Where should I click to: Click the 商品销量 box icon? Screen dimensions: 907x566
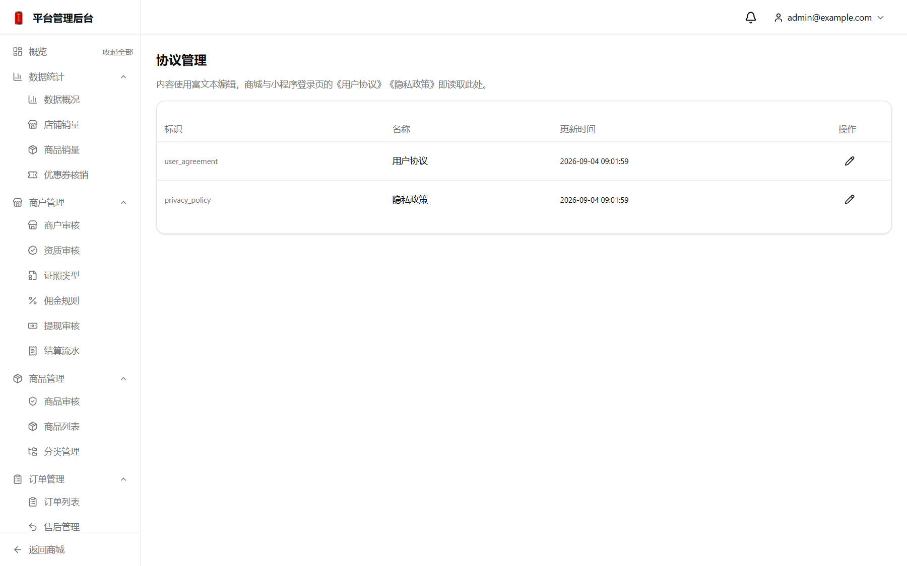pos(33,149)
